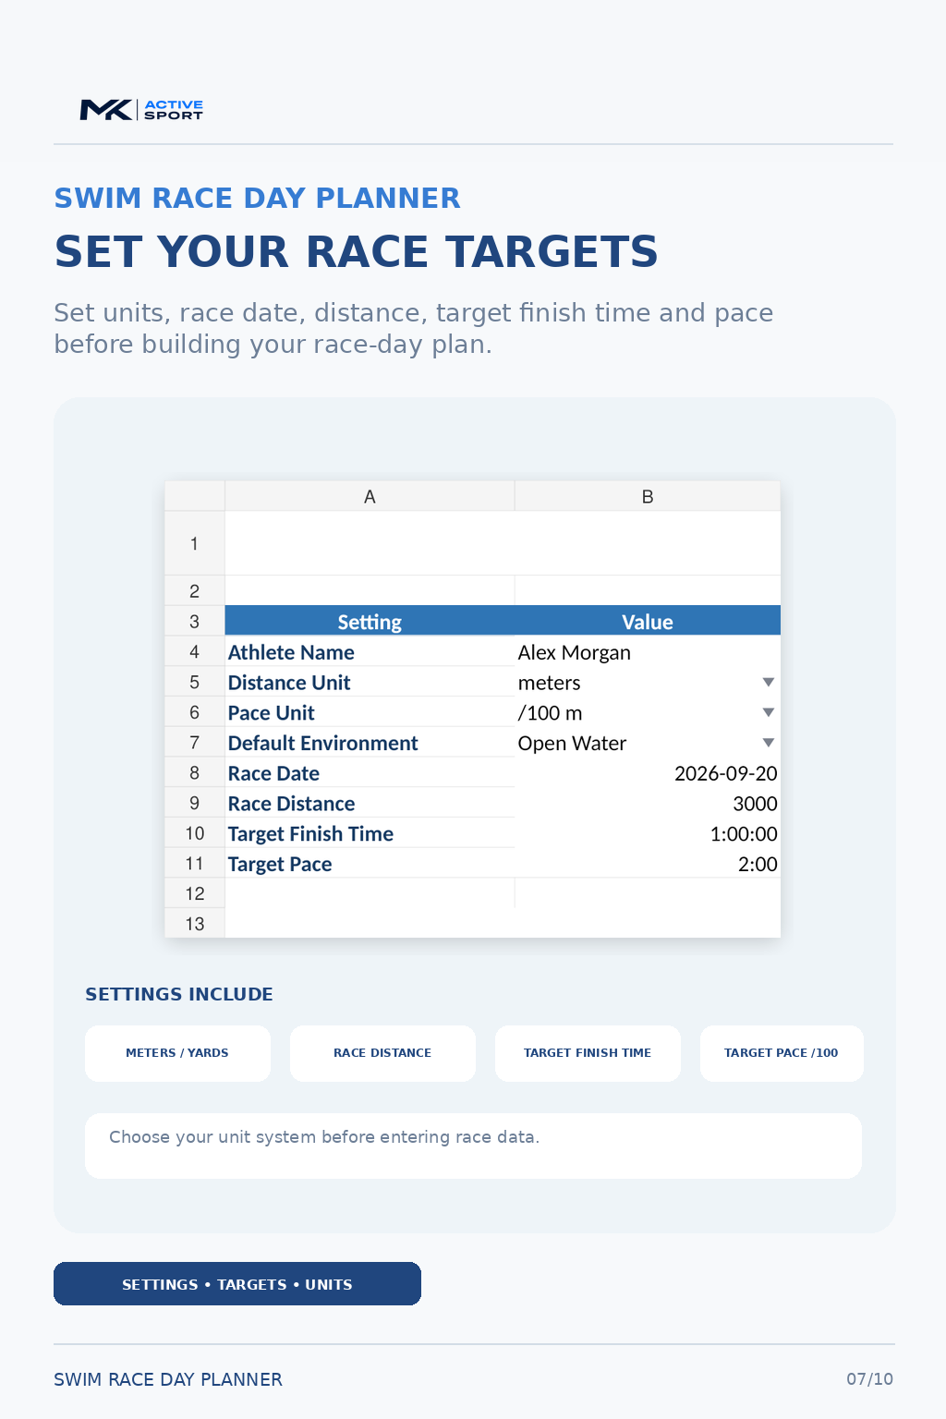Click the blue Value header cell
Screen dimensions: 946x1419
[x=648, y=622]
